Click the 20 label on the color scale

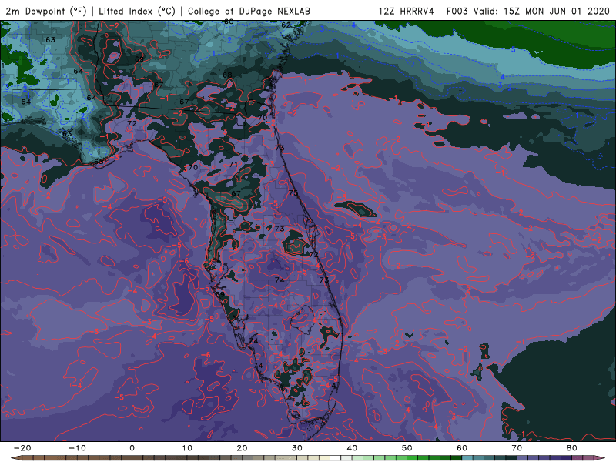(242, 448)
